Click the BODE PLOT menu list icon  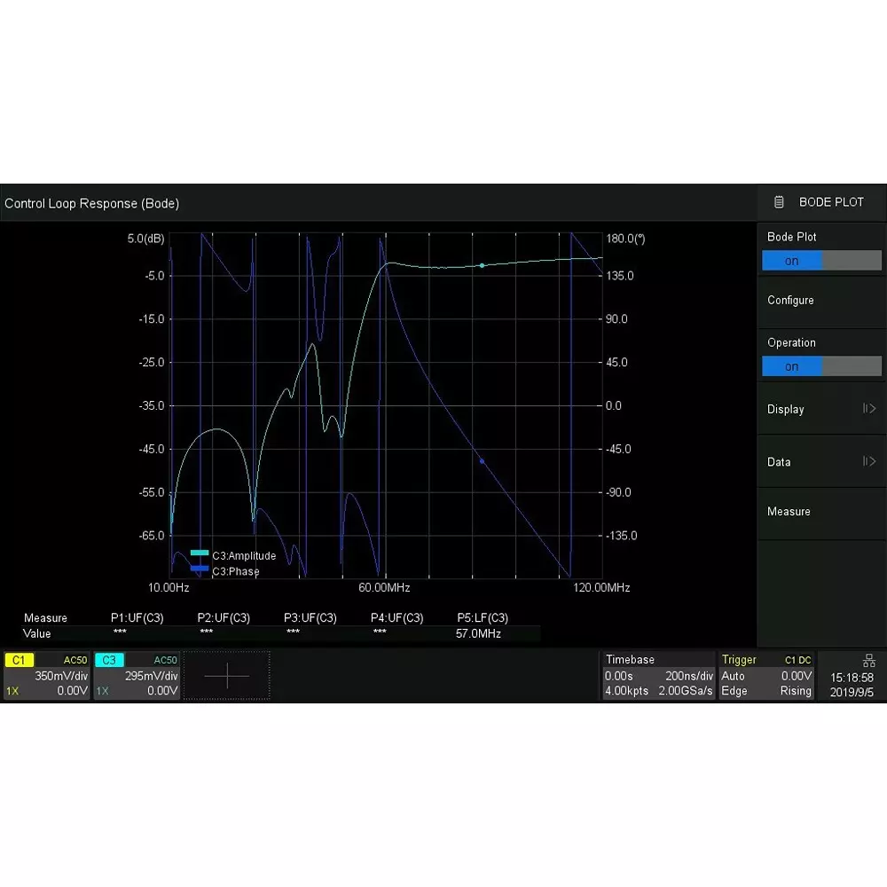tap(779, 202)
